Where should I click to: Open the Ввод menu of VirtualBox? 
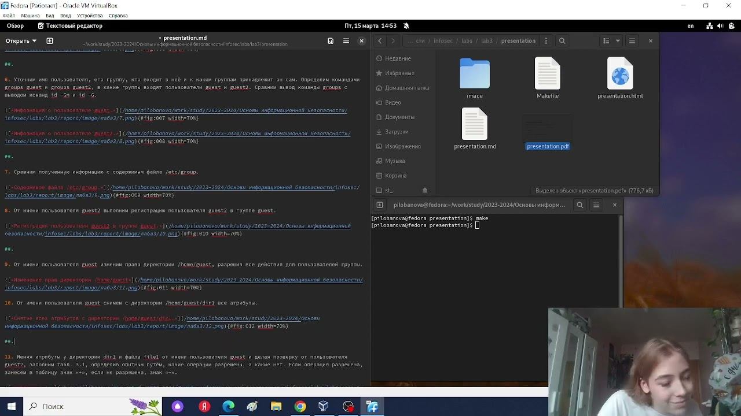point(65,16)
